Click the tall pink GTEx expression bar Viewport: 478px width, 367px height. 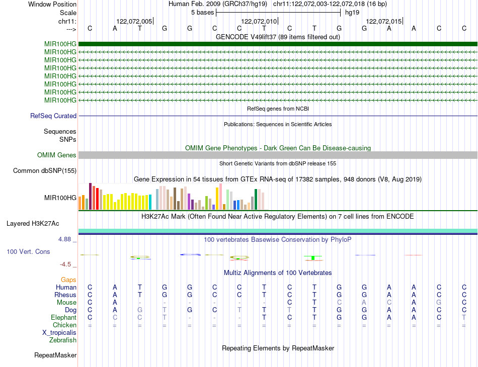[220, 197]
